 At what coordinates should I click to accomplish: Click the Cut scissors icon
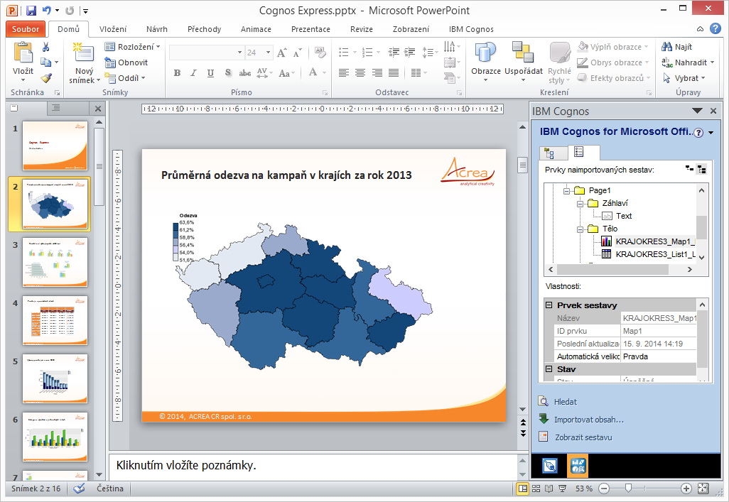(x=46, y=47)
